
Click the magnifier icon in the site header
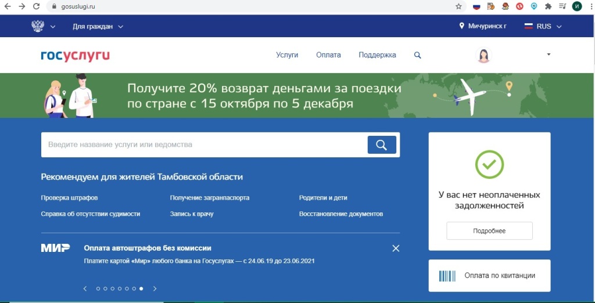point(417,55)
